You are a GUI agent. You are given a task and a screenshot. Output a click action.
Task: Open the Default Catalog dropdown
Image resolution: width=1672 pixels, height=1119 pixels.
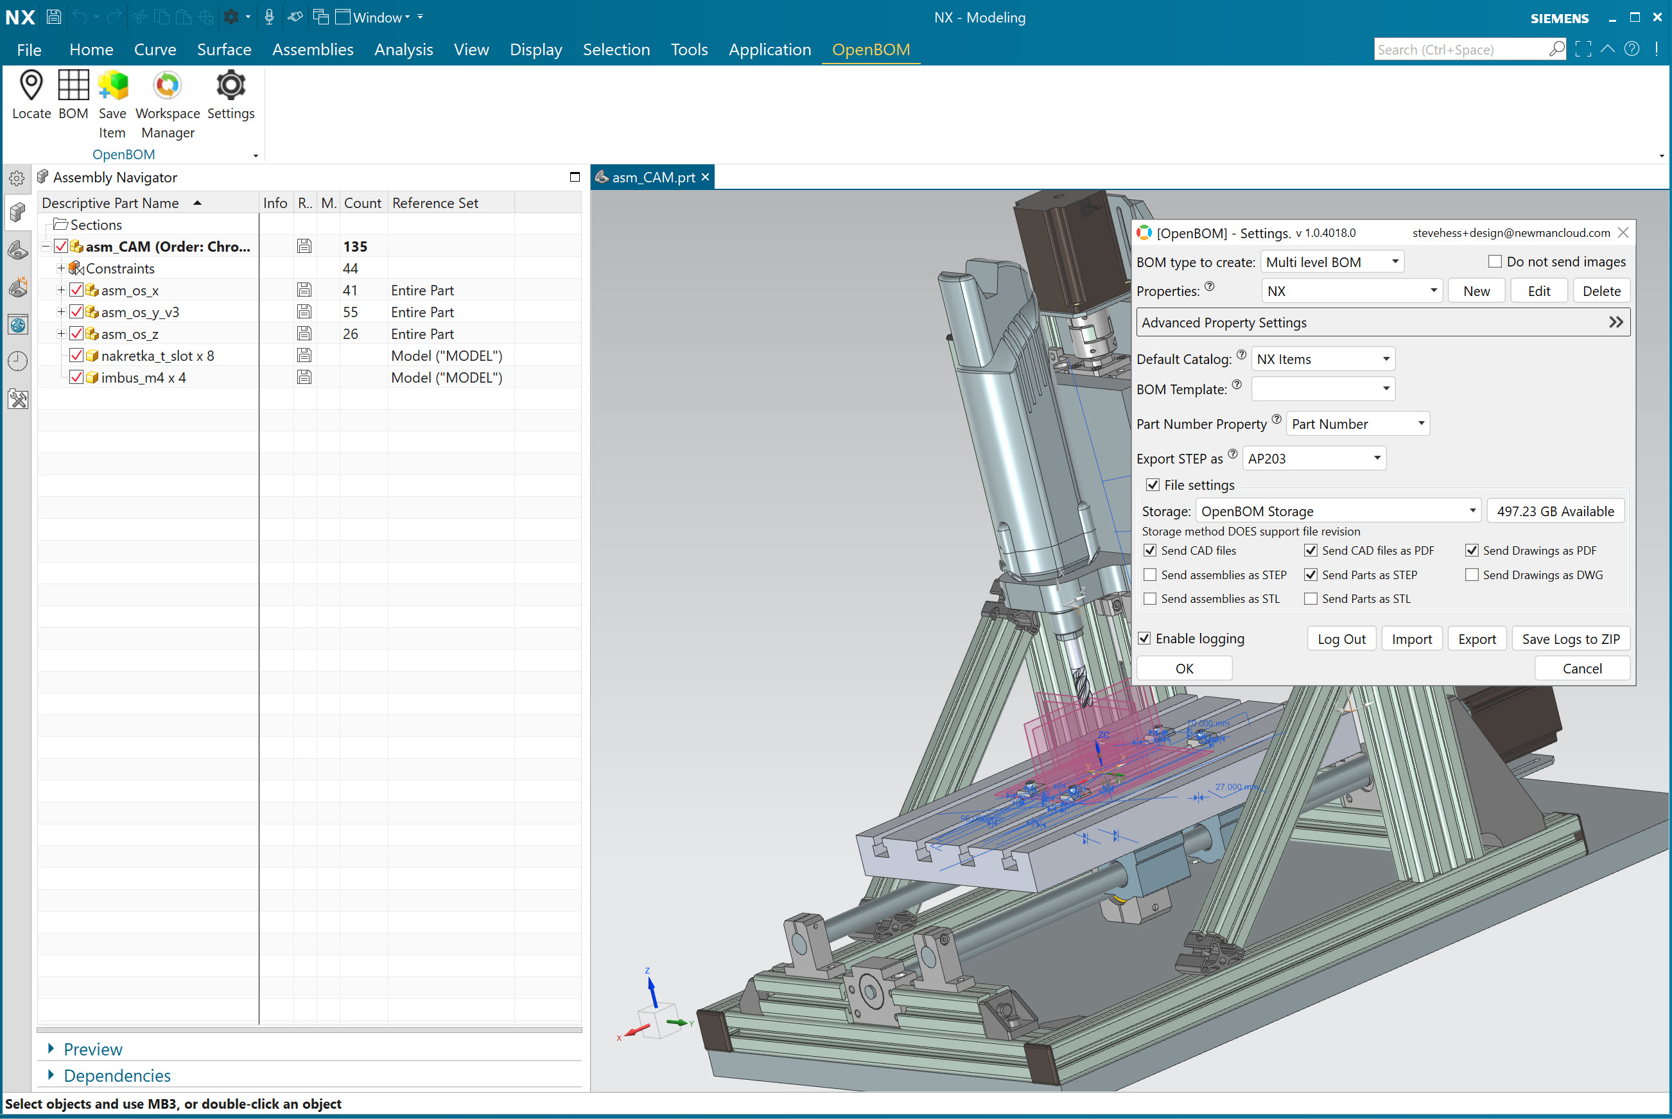[1323, 359]
